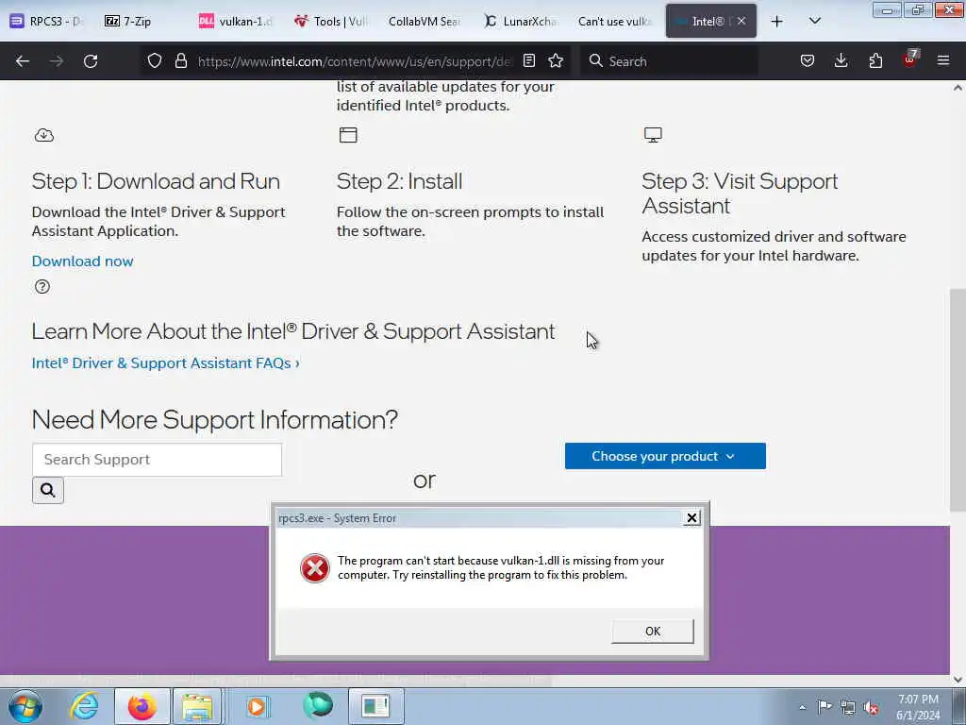This screenshot has width=966, height=725.
Task: Click the uBlock Origin extension icon
Action: 910,59
